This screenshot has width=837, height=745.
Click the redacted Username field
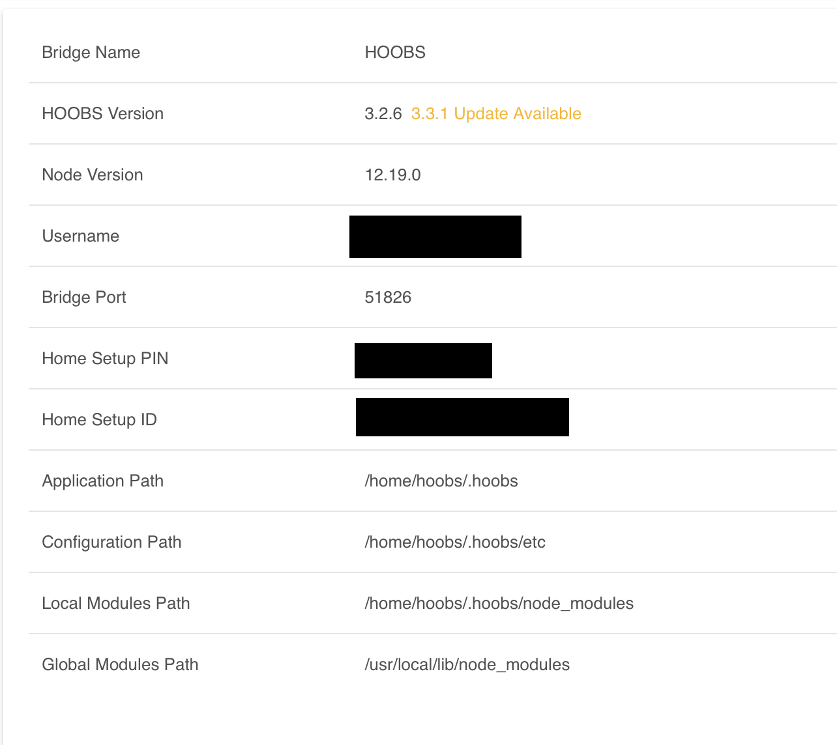click(x=435, y=236)
